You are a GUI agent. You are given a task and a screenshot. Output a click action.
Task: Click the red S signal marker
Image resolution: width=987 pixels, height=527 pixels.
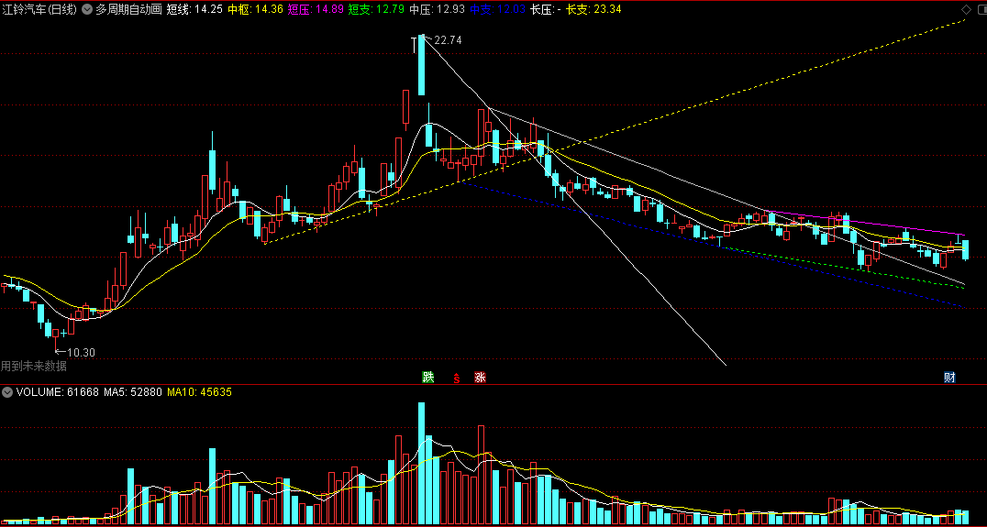(x=457, y=378)
